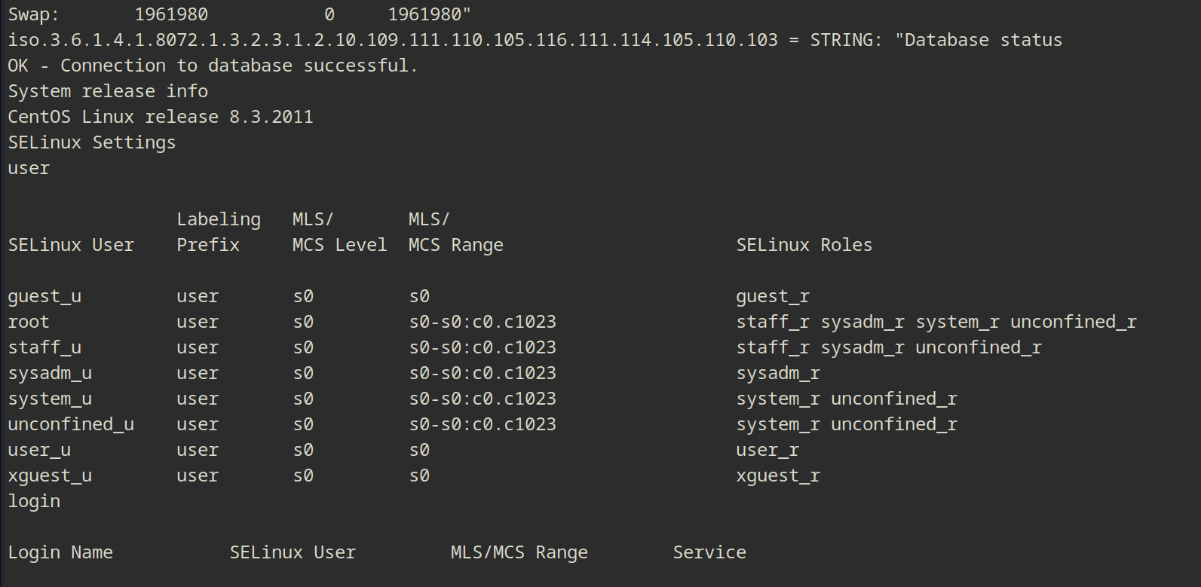Viewport: 1201px width, 587px height.
Task: Click the "SELinux Roles" column header
Action: (x=804, y=245)
